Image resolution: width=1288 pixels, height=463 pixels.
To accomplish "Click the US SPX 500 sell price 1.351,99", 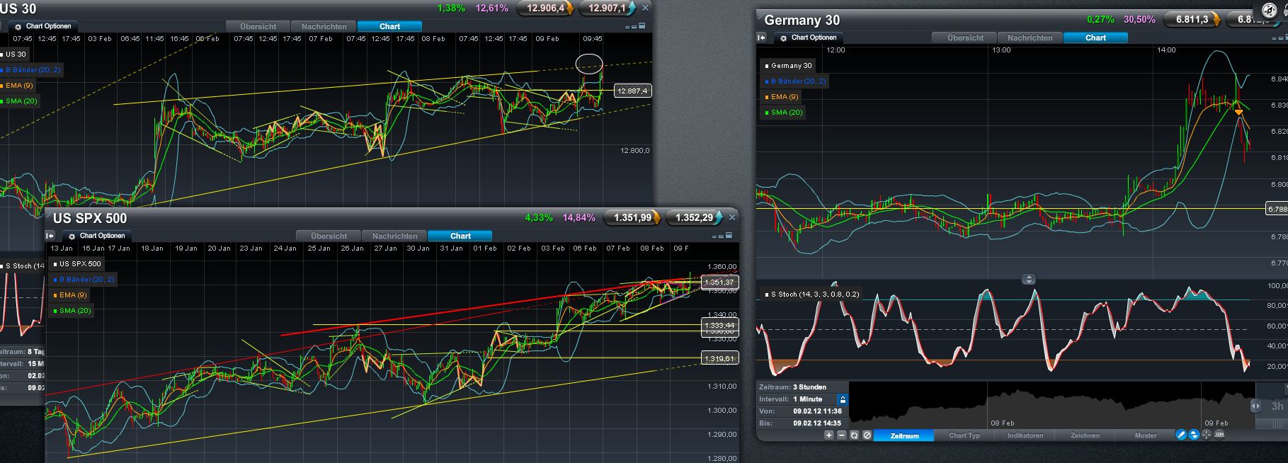I will pyautogui.click(x=632, y=217).
